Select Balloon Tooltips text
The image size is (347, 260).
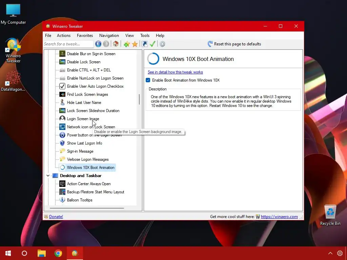coord(80,200)
